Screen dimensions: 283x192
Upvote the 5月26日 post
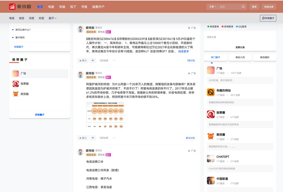(x=83, y=138)
